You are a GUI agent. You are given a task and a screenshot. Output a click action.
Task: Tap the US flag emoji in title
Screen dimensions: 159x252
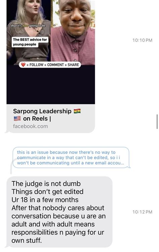point(17,119)
